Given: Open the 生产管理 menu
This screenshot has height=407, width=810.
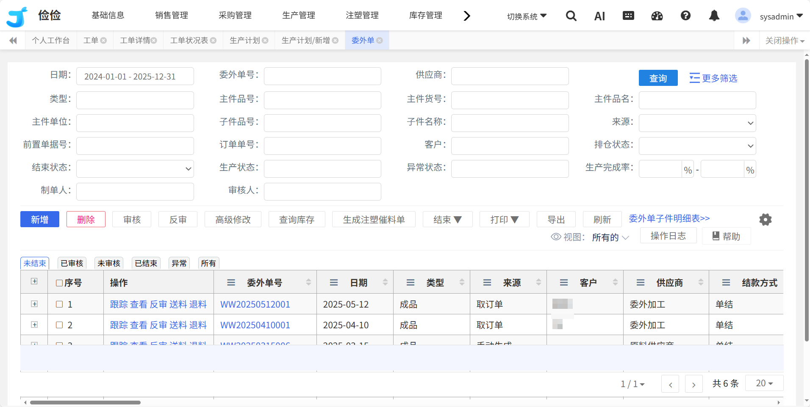Looking at the screenshot, I should [x=298, y=16].
